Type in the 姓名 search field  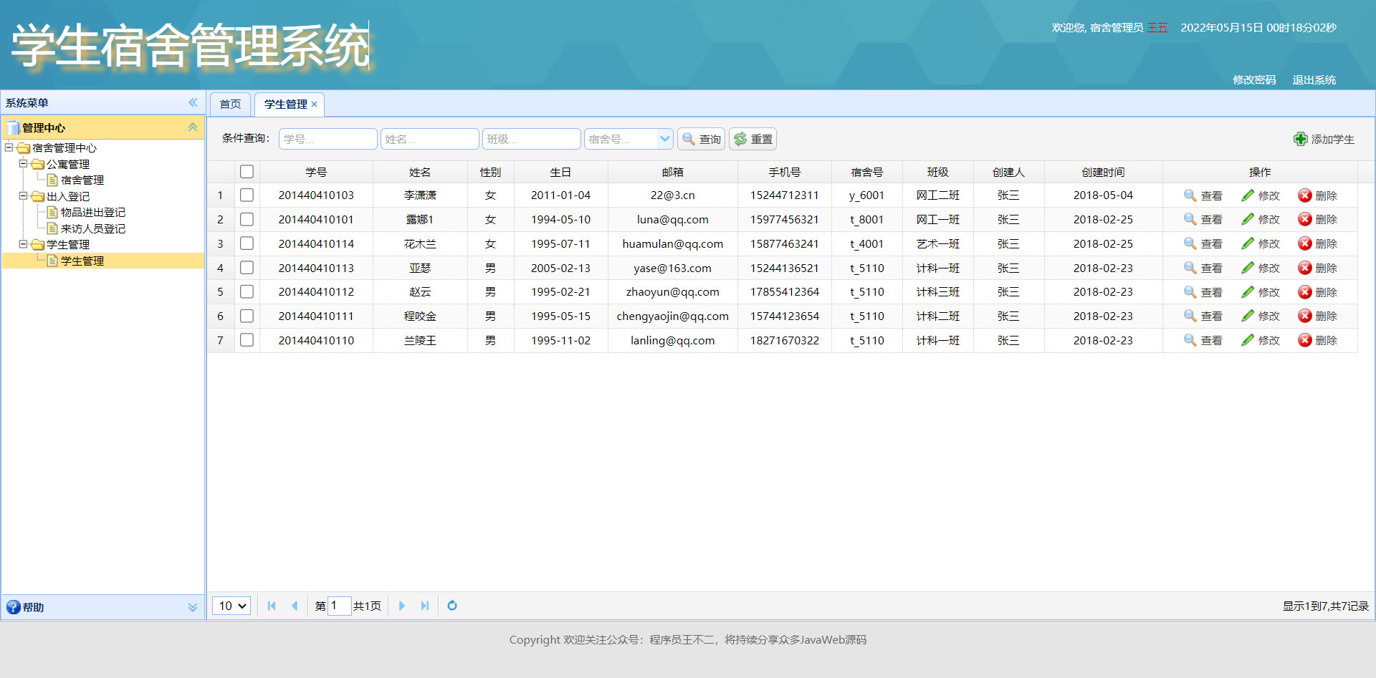click(x=429, y=138)
